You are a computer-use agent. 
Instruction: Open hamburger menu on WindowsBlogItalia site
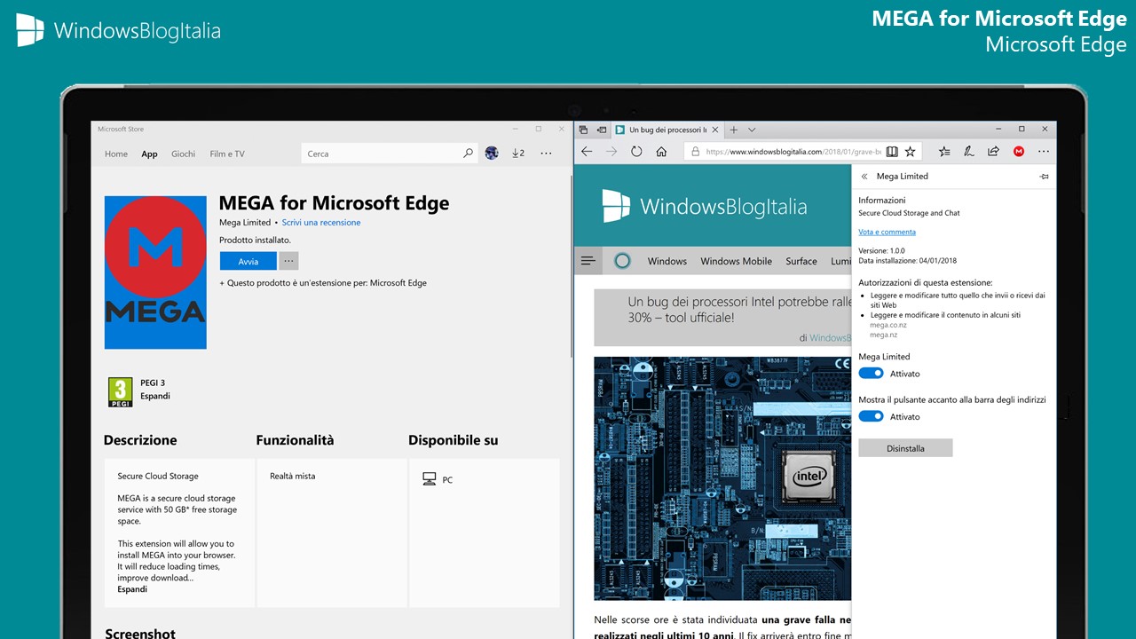[588, 261]
